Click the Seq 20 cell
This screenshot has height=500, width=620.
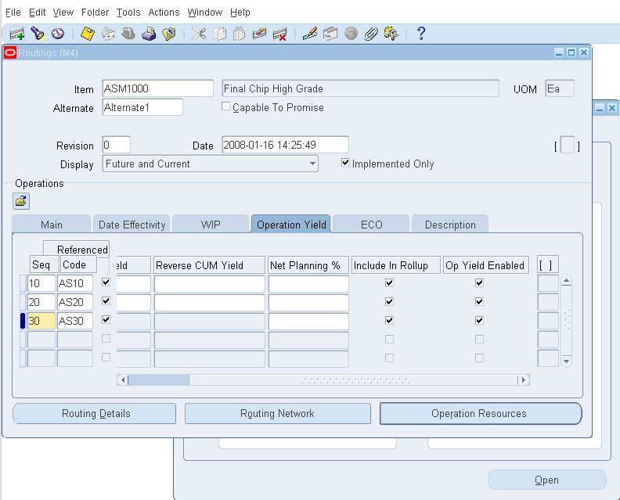(41, 301)
